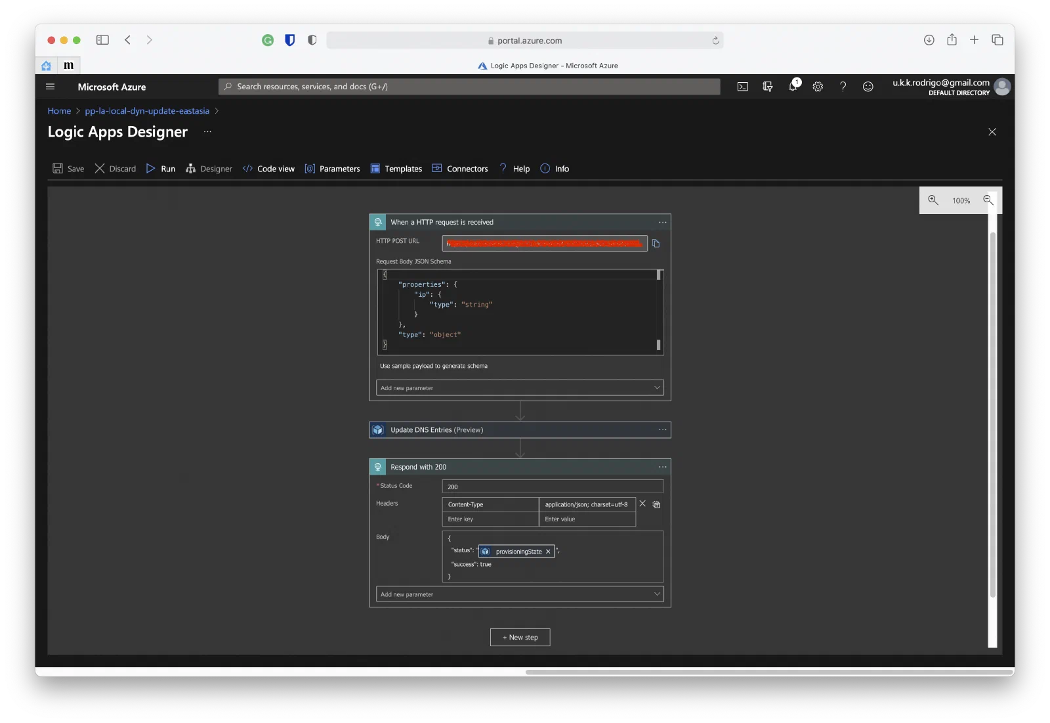The width and height of the screenshot is (1050, 723).
Task: Open the user account menu avatar
Action: tap(1002, 87)
